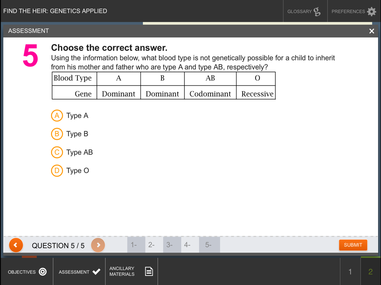Switch to page 1

click(x=350, y=272)
